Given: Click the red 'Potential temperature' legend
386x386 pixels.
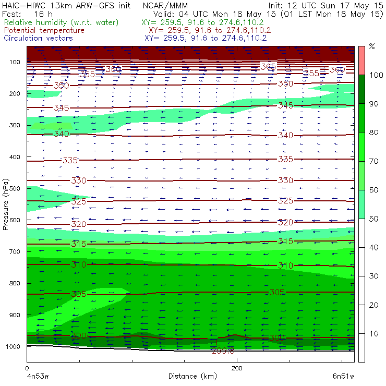Looking at the screenshot, I should (x=44, y=30).
